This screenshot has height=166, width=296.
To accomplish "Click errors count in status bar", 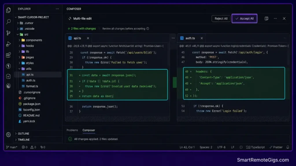I will coord(25,147).
